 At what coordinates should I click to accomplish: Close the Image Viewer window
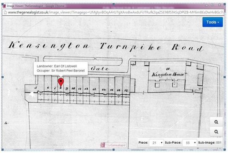click(x=220, y=5)
